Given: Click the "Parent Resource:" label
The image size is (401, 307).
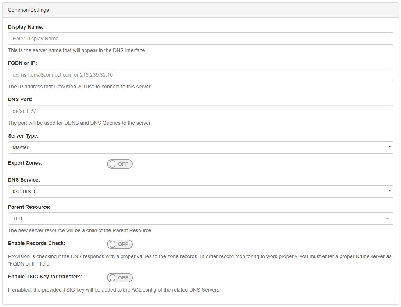Looking at the screenshot, I should [29, 207].
